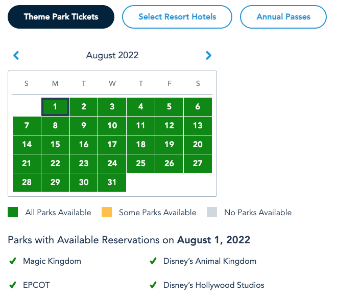Click the green checkmark beside EPCOT
Image resolution: width=337 pixels, height=297 pixels.
[13, 285]
